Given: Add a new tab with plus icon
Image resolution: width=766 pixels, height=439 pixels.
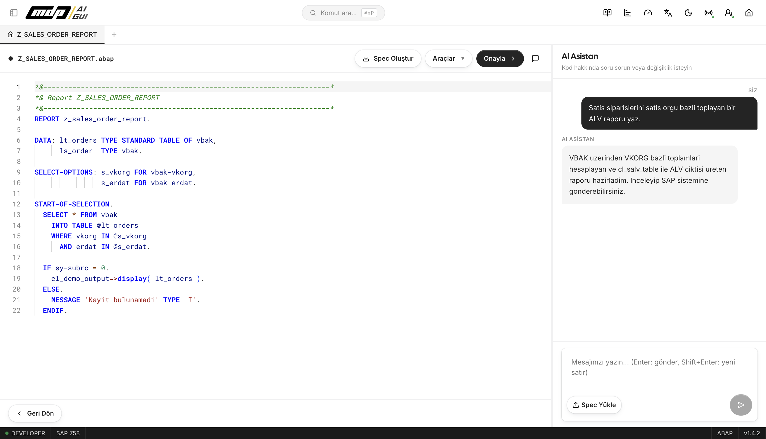Looking at the screenshot, I should click(x=114, y=35).
